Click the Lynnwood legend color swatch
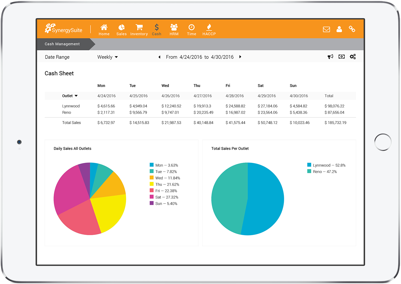The image size is (401, 284). pyautogui.click(x=309, y=165)
